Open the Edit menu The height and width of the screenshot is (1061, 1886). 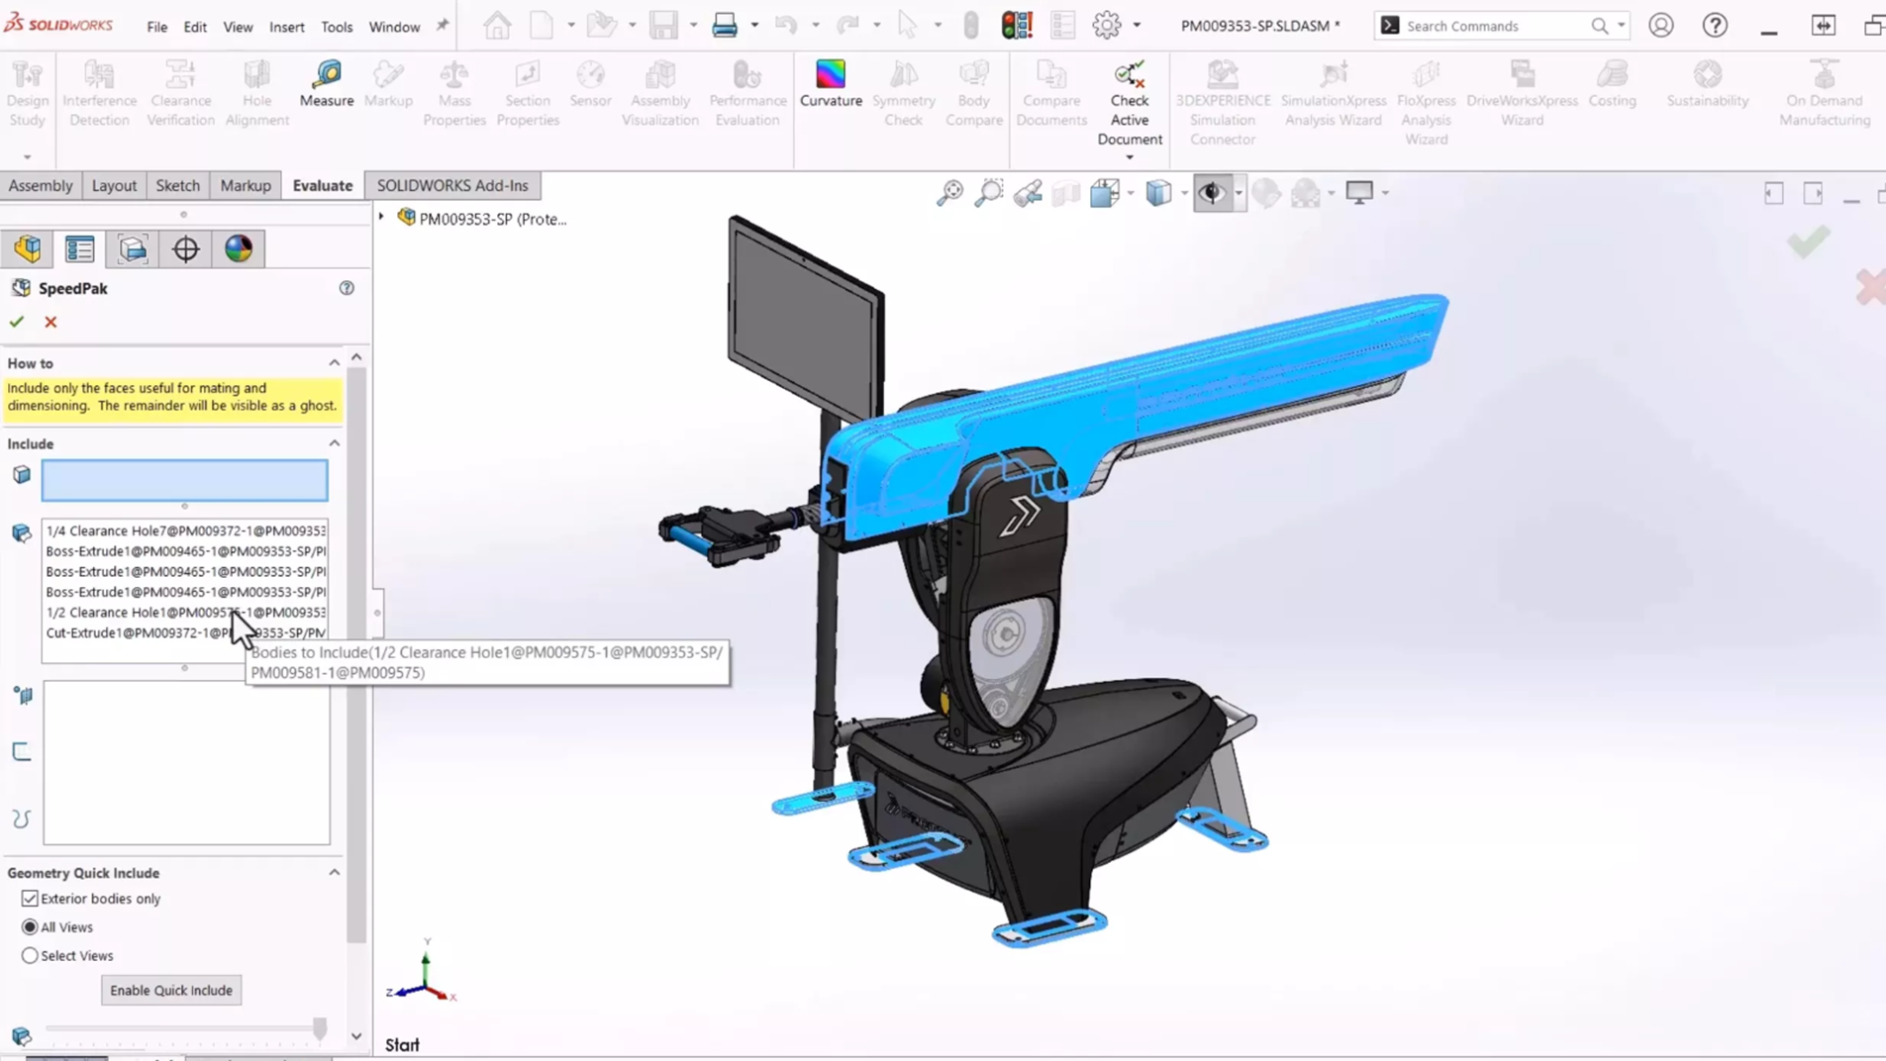195,27
